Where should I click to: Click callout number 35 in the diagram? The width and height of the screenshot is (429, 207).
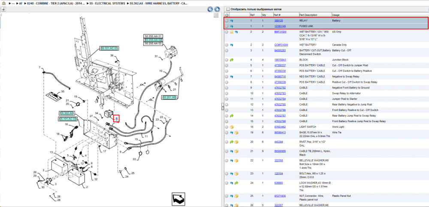click(63, 92)
